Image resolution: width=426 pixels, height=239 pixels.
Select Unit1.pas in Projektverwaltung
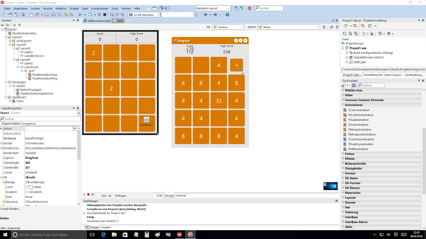pos(359,62)
